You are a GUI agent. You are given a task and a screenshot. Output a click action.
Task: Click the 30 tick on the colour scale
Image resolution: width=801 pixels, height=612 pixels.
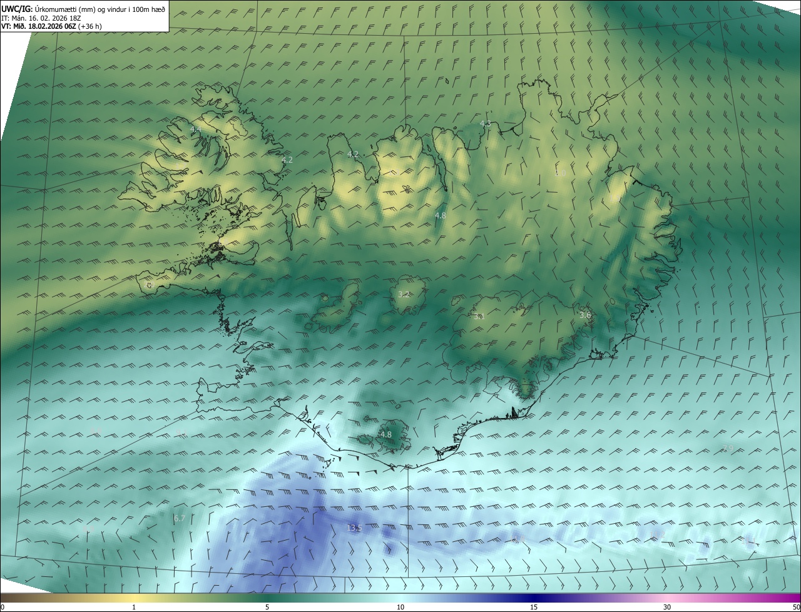tap(667, 607)
